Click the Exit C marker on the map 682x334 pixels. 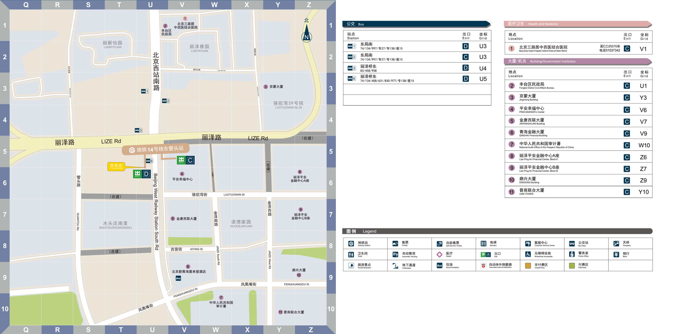186,160
